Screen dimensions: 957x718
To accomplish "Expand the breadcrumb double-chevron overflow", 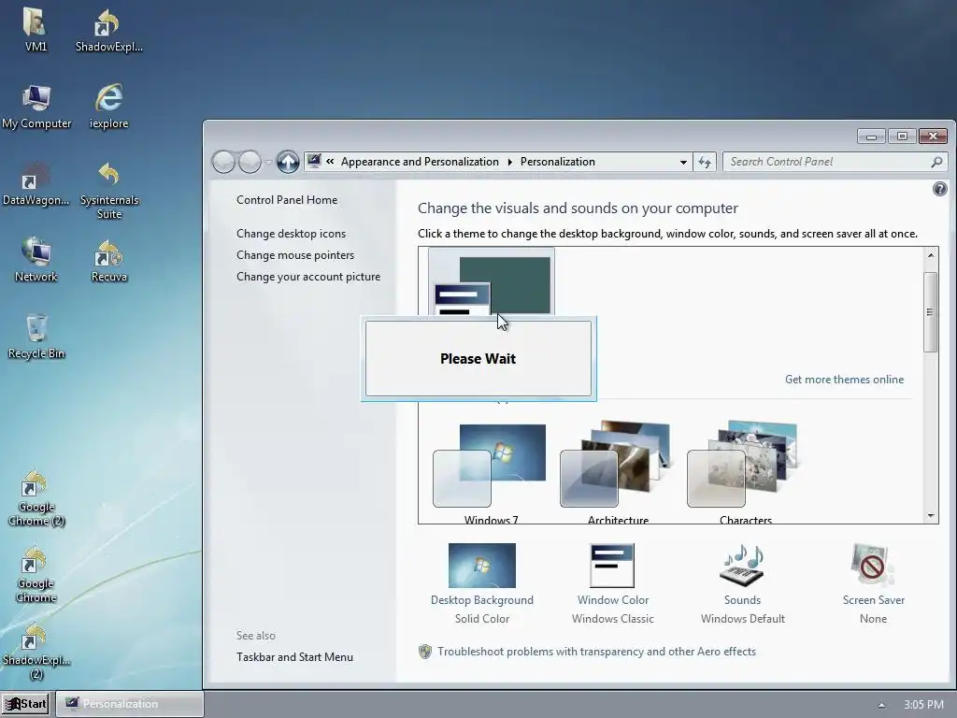I will coord(330,162).
